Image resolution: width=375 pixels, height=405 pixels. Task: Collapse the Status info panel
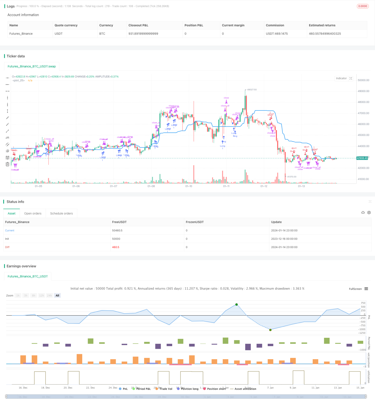click(x=370, y=201)
